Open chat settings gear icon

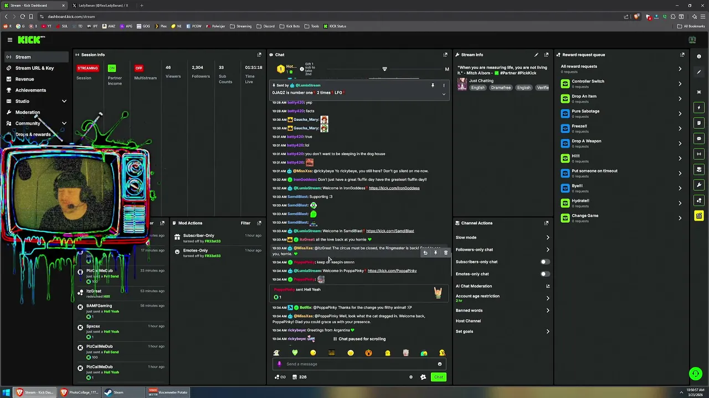pos(411,377)
